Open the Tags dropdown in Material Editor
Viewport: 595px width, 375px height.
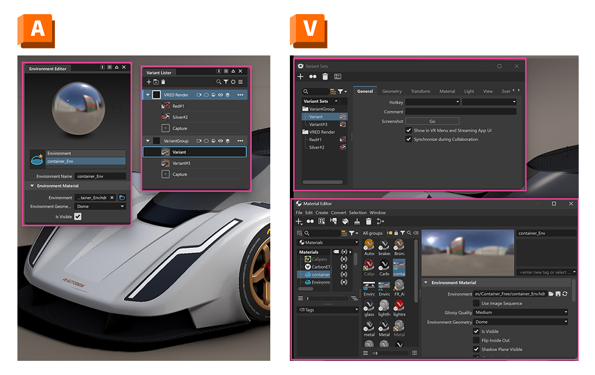(x=328, y=310)
